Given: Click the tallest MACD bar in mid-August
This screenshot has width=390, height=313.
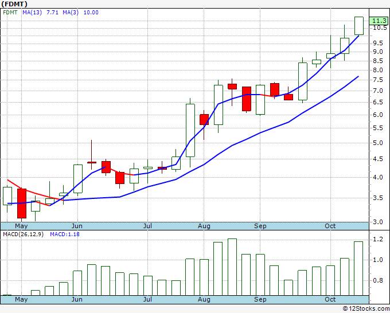Looking at the screenshot, I should (x=232, y=267).
